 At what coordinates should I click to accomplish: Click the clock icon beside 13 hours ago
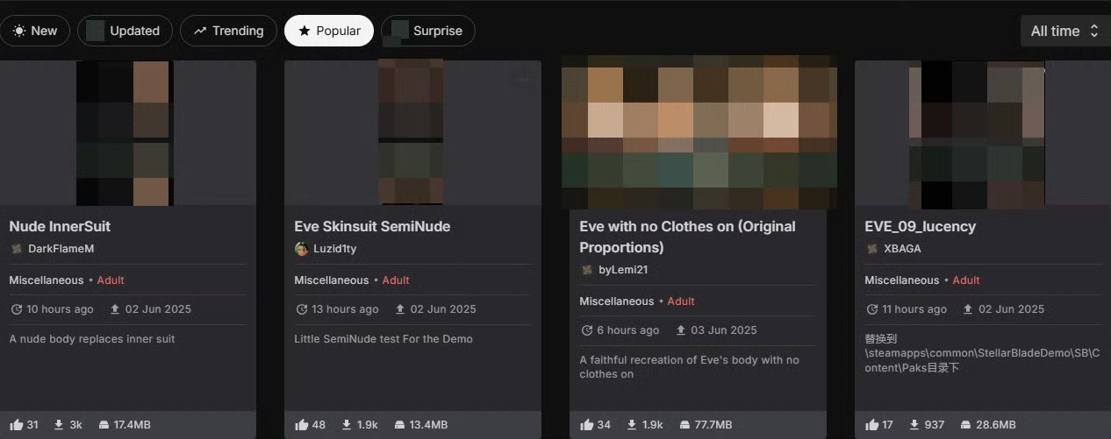pyautogui.click(x=302, y=309)
